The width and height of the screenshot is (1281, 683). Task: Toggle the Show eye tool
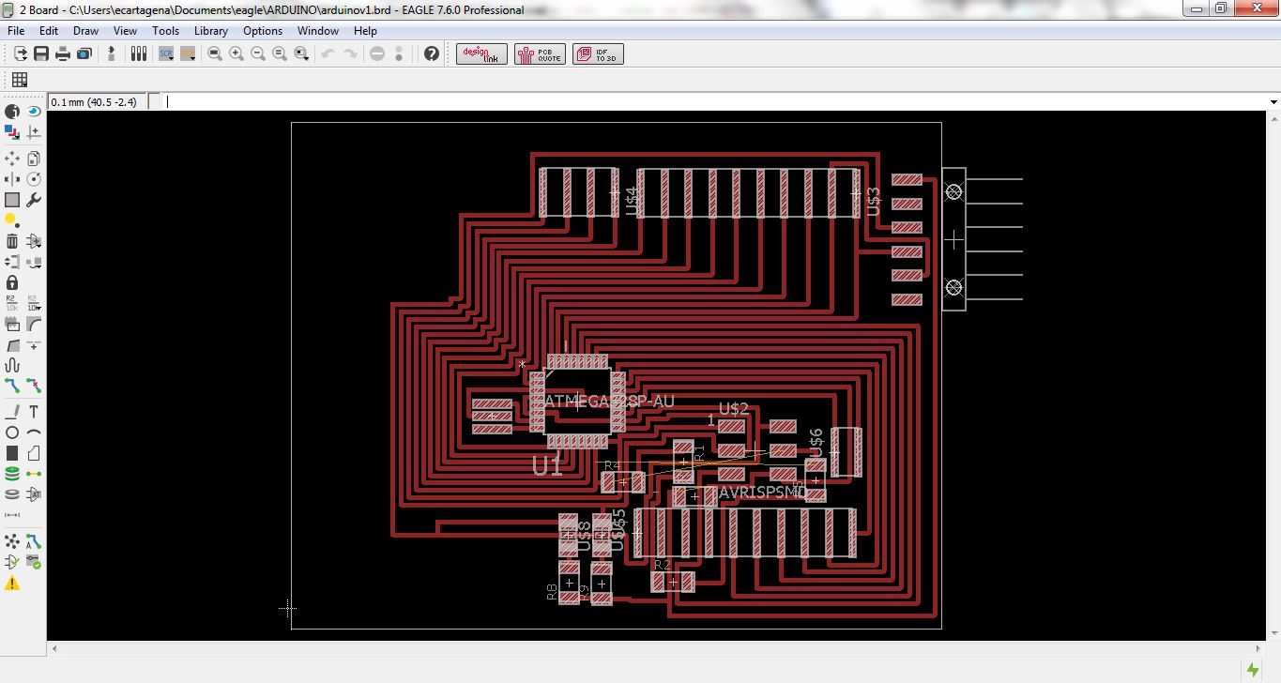click(34, 112)
